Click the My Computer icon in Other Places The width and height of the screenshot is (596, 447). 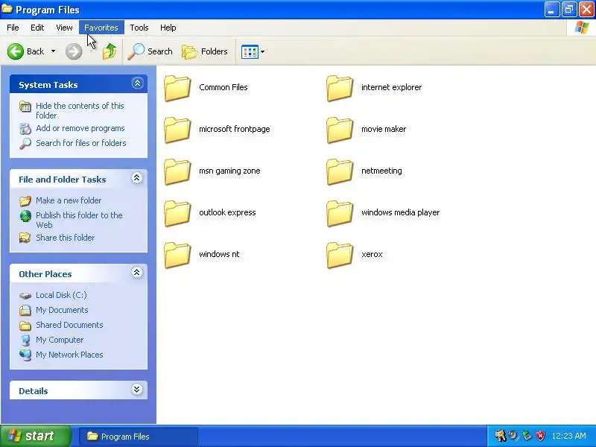tap(25, 340)
